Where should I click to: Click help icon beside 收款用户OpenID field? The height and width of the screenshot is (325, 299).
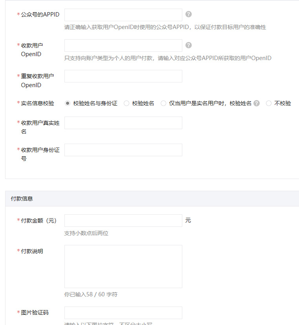click(x=189, y=45)
